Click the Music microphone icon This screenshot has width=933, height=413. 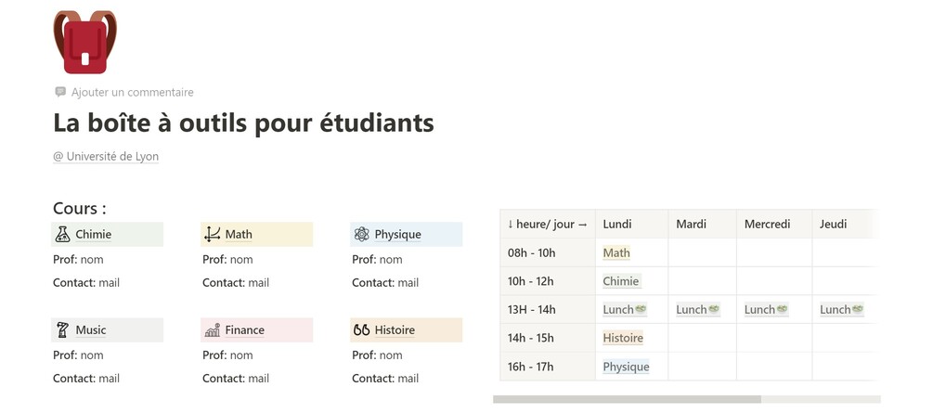62,329
